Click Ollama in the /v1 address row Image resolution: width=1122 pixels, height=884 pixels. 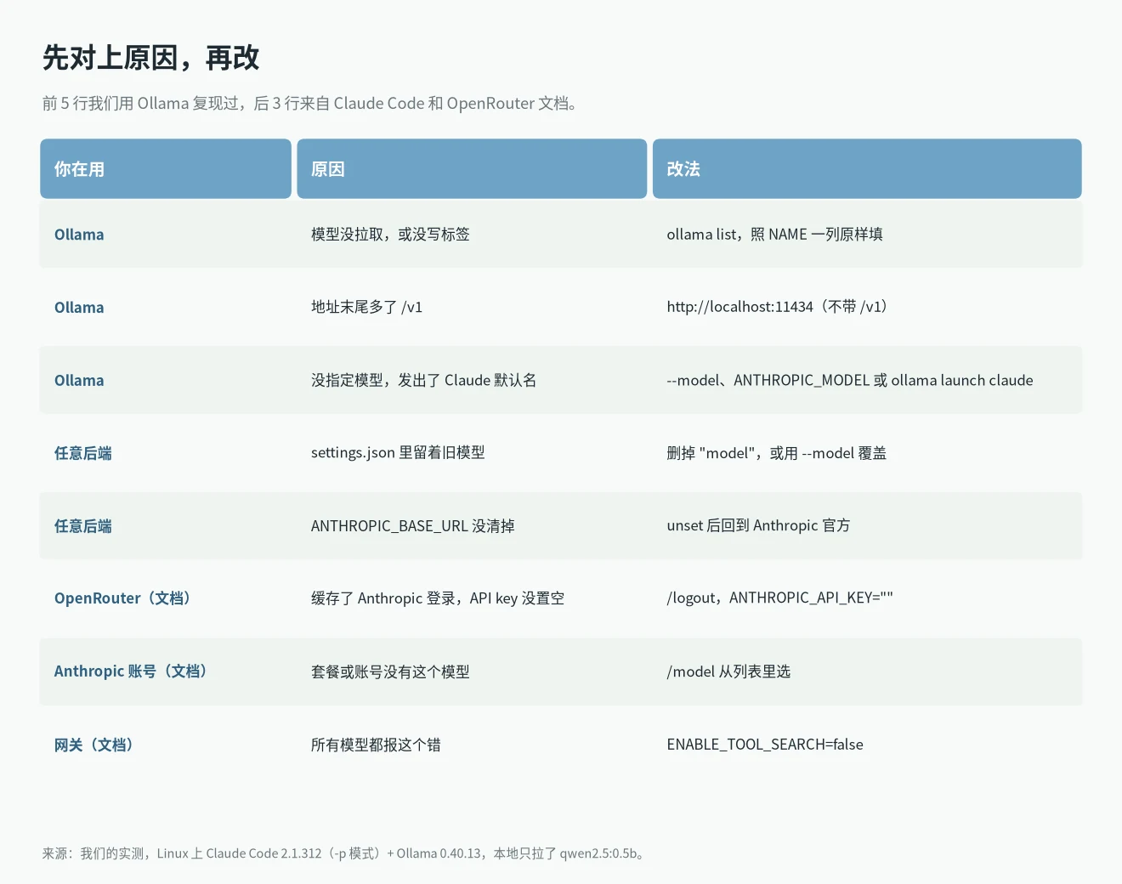pos(79,308)
